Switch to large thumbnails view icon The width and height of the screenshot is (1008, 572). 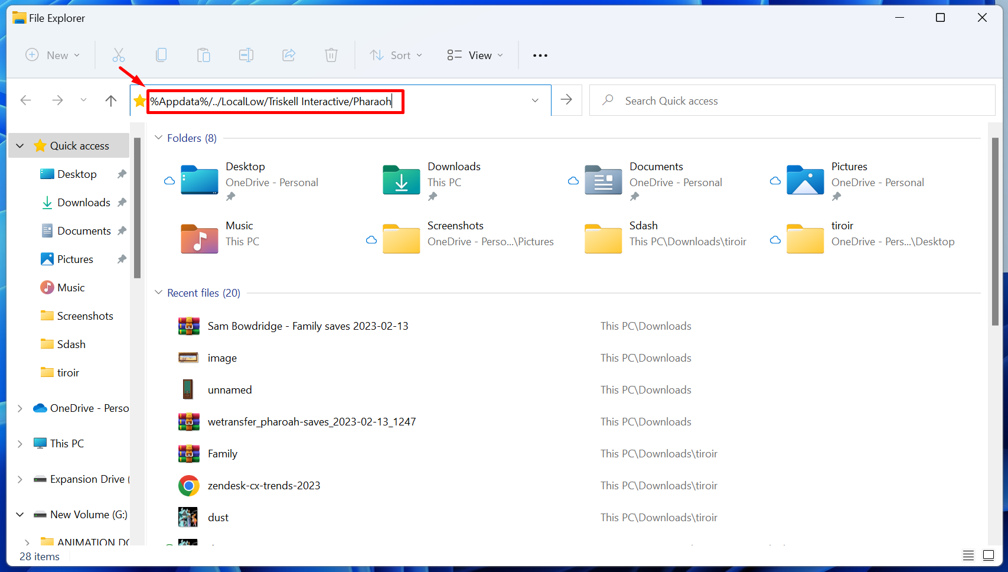coord(989,555)
